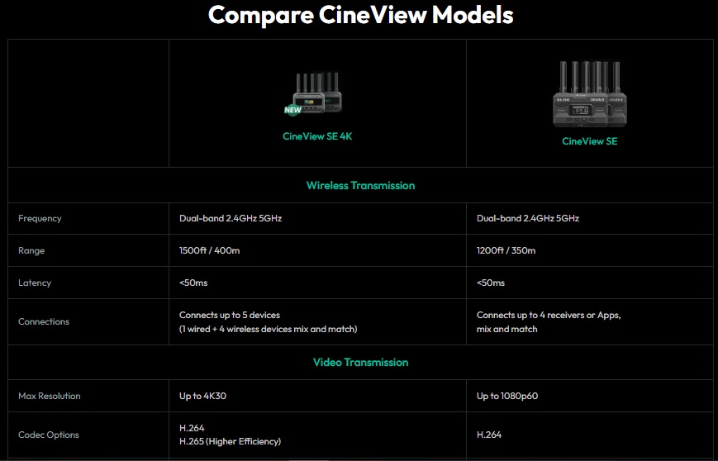Select the 1200ft / 350m range value
The image size is (718, 461).
[506, 250]
